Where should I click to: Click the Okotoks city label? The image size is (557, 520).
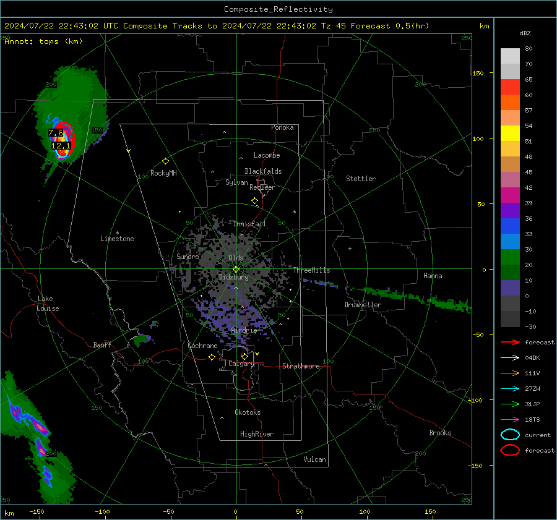248,412
